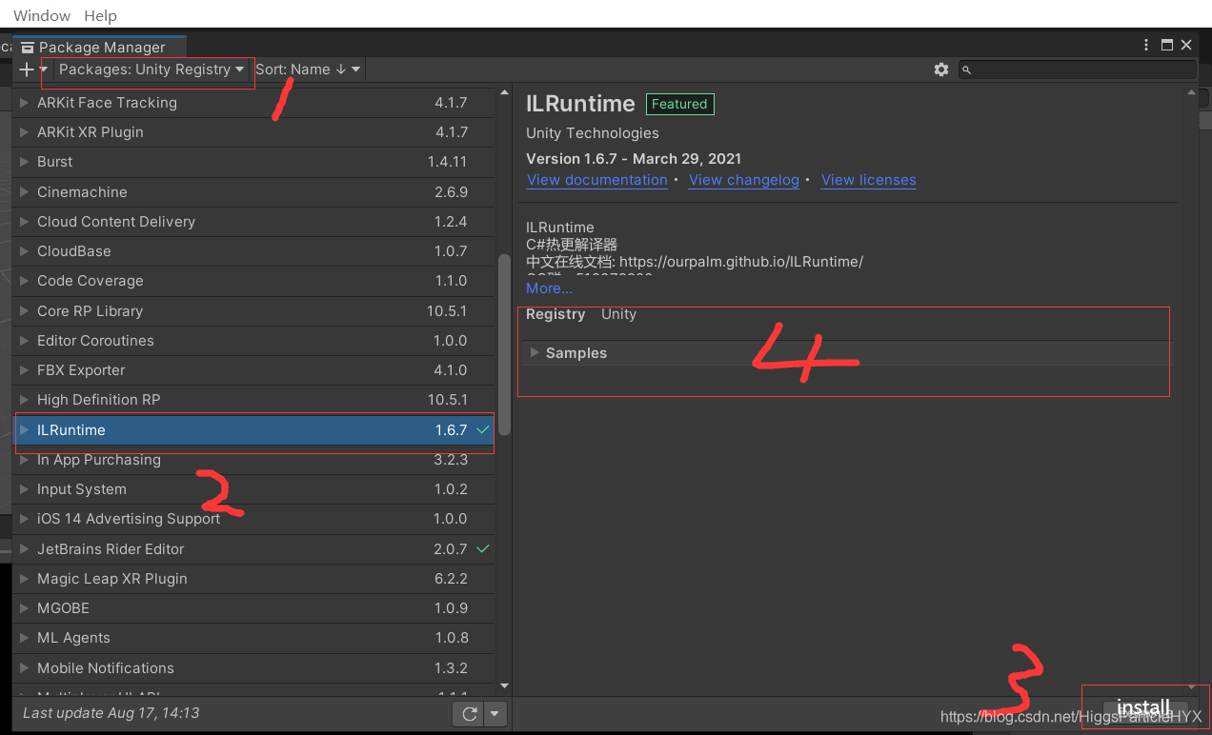The image size is (1212, 735).
Task: Select iOS 14 Advertising Support package
Action: click(x=253, y=519)
